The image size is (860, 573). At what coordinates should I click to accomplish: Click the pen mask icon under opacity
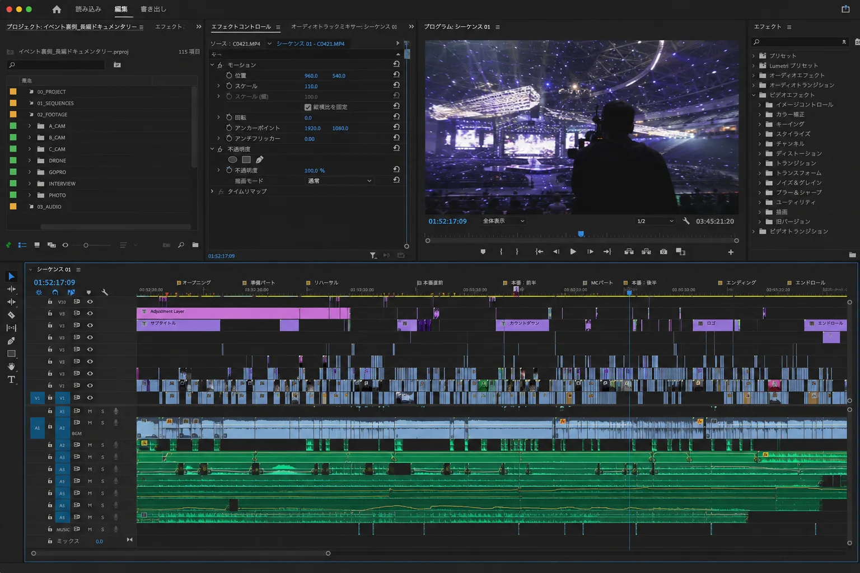click(x=260, y=159)
